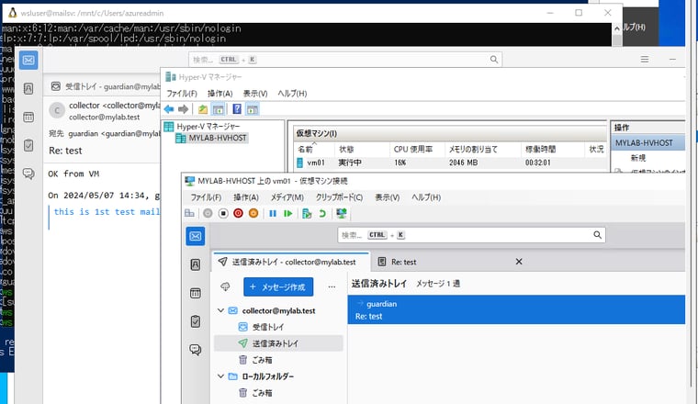Switch to the 受信トレイ - guardian tab in the host Thunderbird
698x404 pixels.
pyautogui.click(x=105, y=86)
